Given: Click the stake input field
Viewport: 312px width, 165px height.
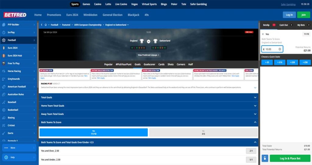Looking at the screenshot, I should (272, 49).
